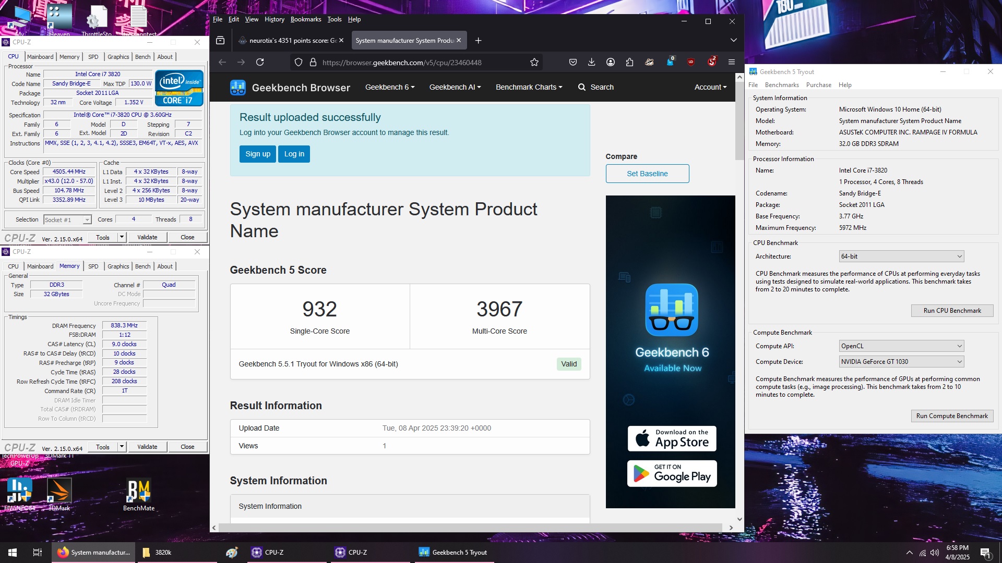Open the network icon in system tray

923,553
